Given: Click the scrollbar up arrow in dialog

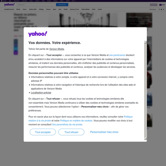Looking at the screenshot, I should pos(146,42).
